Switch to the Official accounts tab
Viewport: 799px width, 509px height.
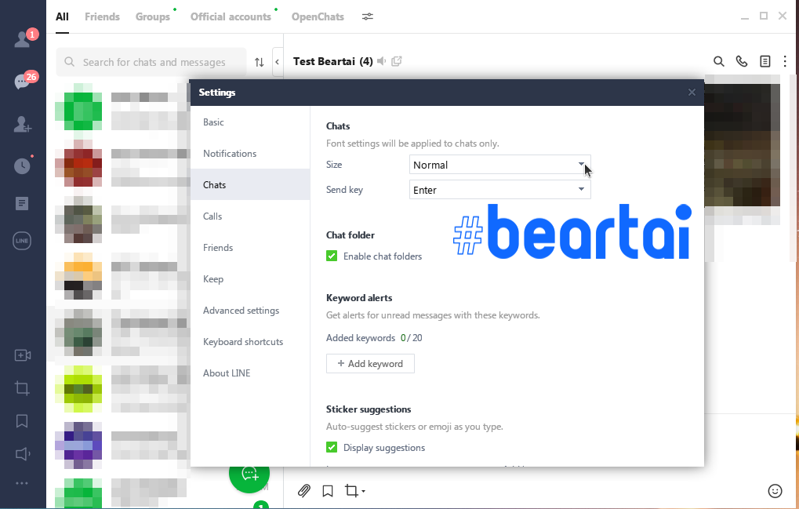(231, 16)
